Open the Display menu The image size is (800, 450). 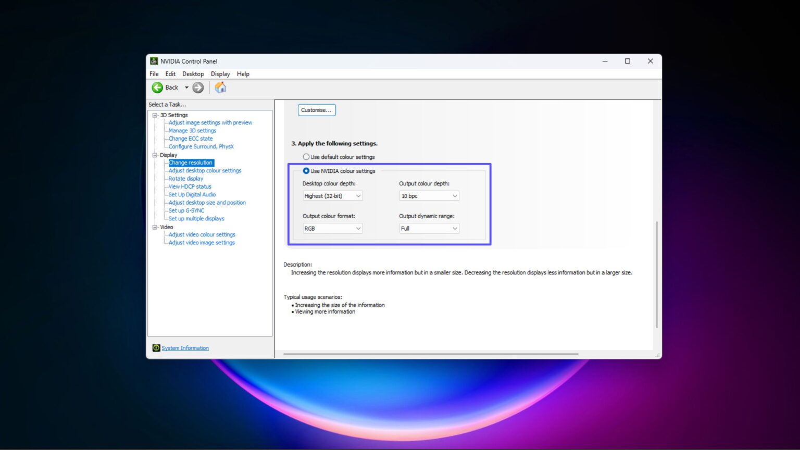pyautogui.click(x=220, y=74)
